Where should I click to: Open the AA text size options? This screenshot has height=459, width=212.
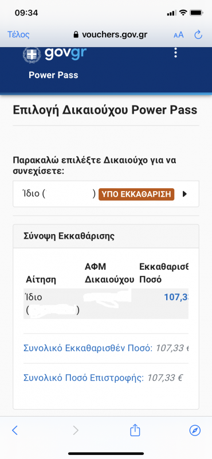(x=178, y=35)
